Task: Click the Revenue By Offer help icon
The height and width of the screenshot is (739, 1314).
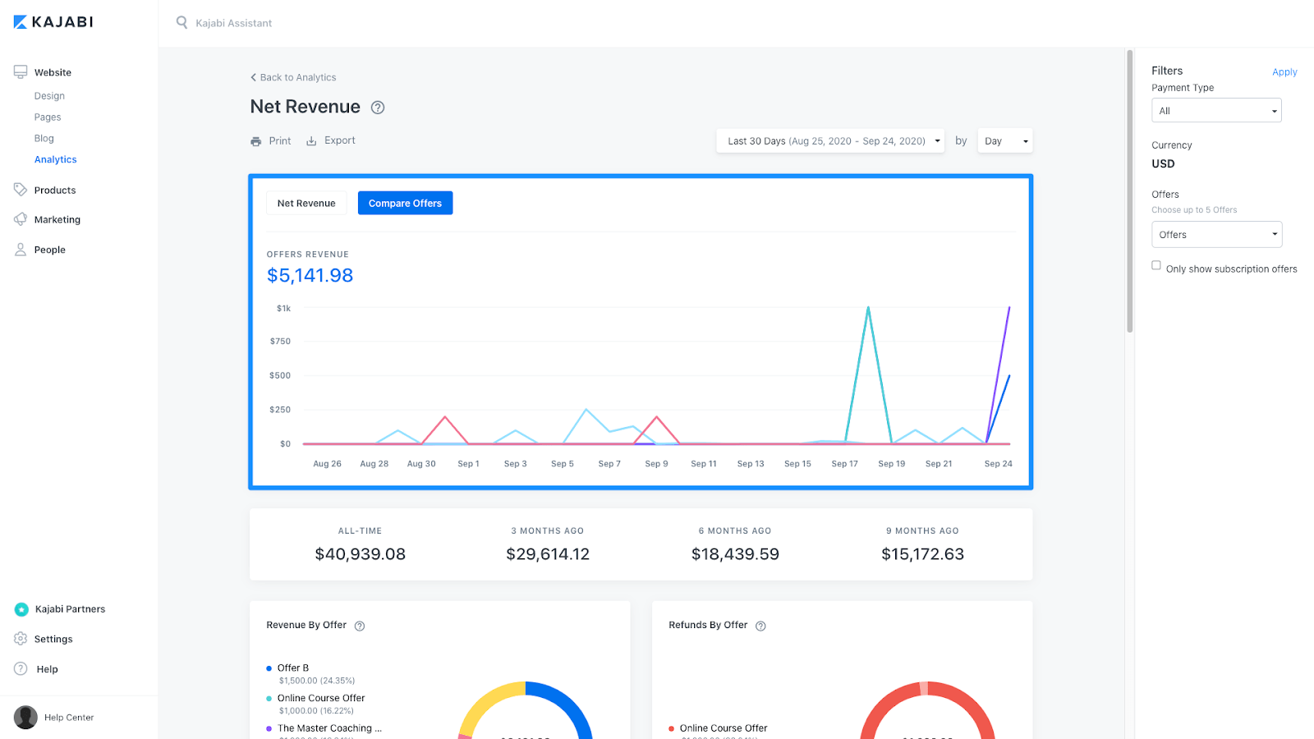Action: [360, 626]
